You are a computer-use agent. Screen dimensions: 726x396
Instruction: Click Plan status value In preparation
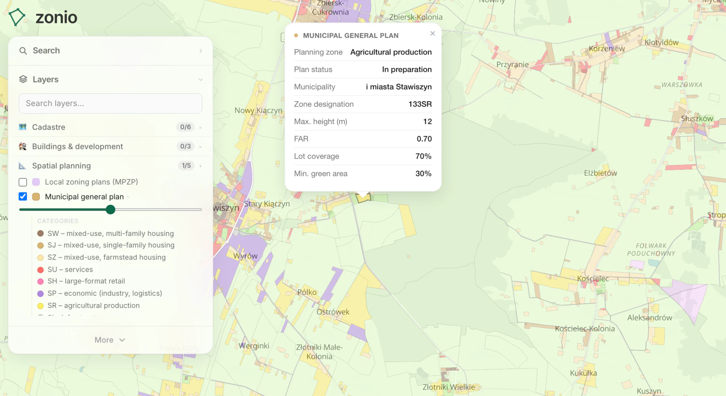pyautogui.click(x=407, y=69)
